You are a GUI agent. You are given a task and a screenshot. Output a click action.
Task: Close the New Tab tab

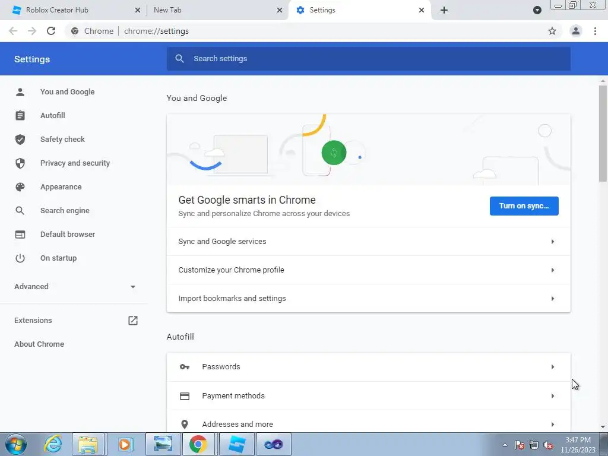click(280, 10)
